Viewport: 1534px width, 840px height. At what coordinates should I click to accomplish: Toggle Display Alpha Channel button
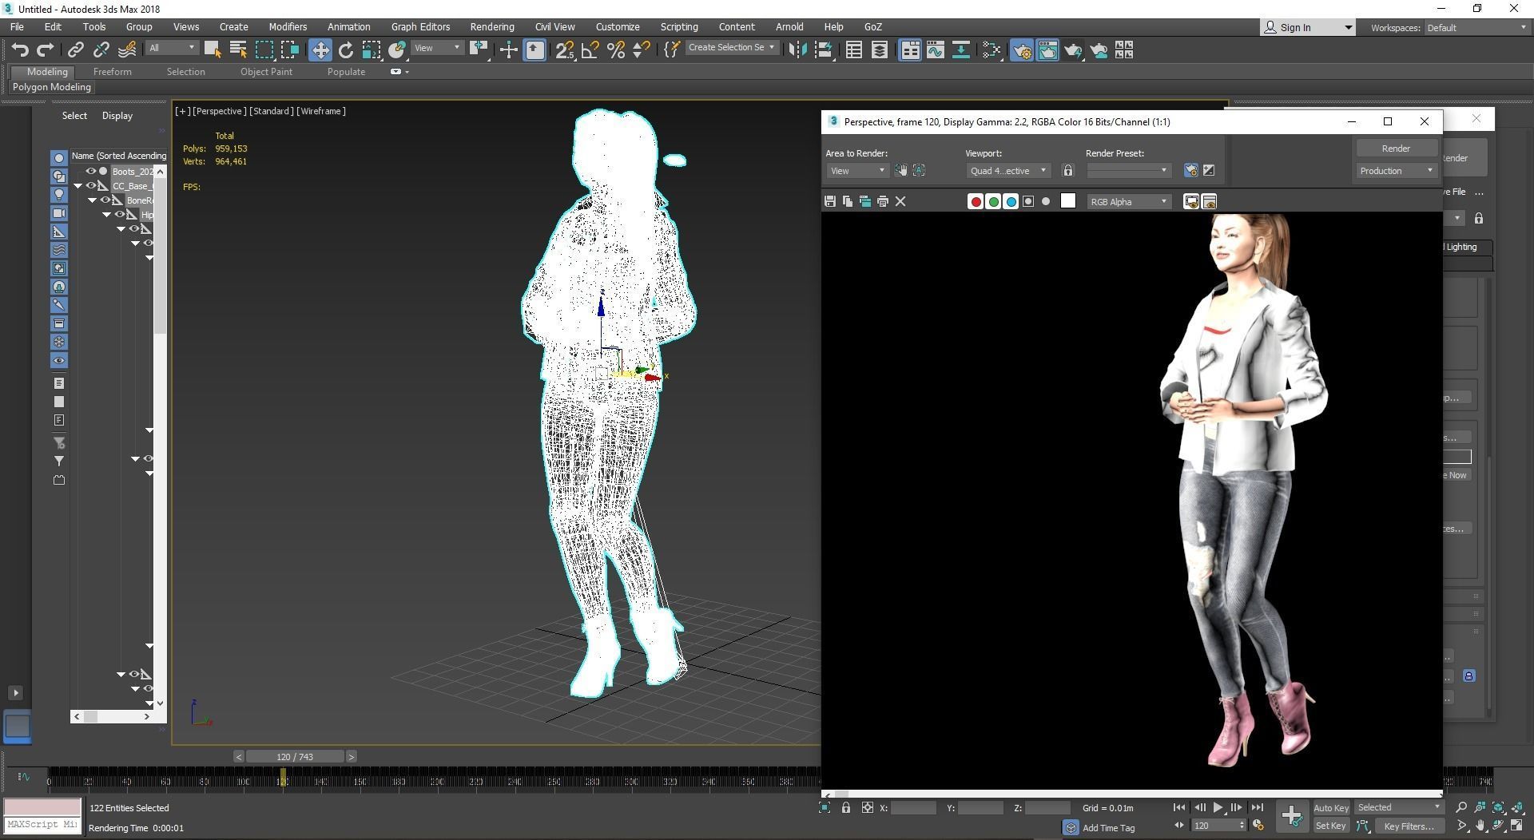click(1028, 201)
